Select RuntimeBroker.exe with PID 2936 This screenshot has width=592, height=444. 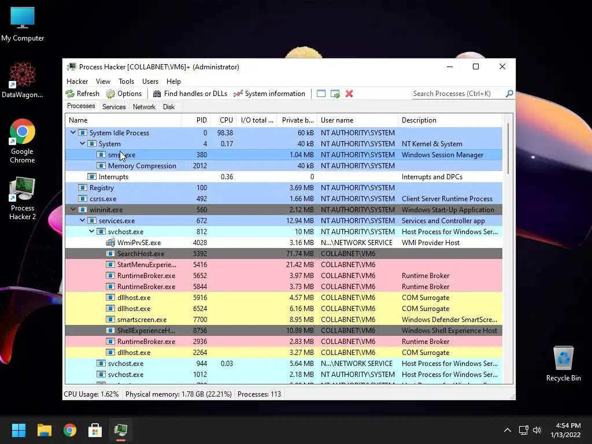pyautogui.click(x=283, y=341)
